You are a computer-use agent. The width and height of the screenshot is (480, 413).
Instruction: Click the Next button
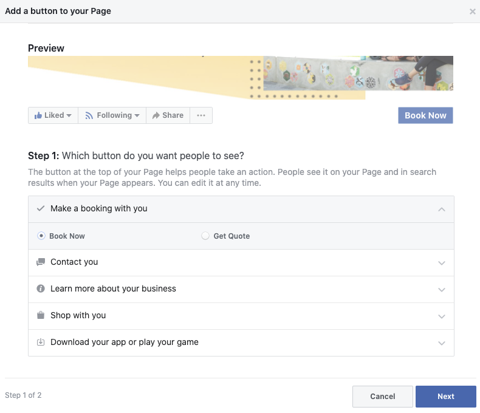point(446,397)
